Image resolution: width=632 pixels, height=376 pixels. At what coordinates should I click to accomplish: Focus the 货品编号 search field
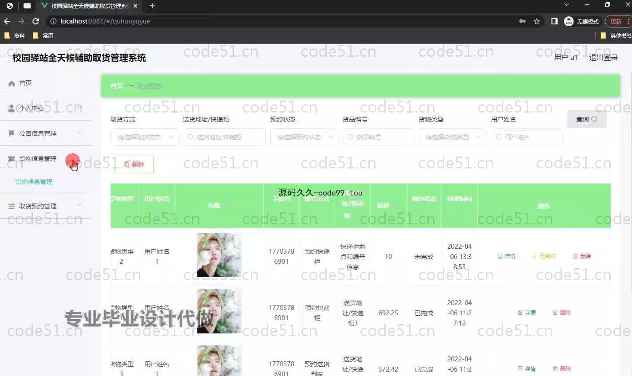point(378,137)
